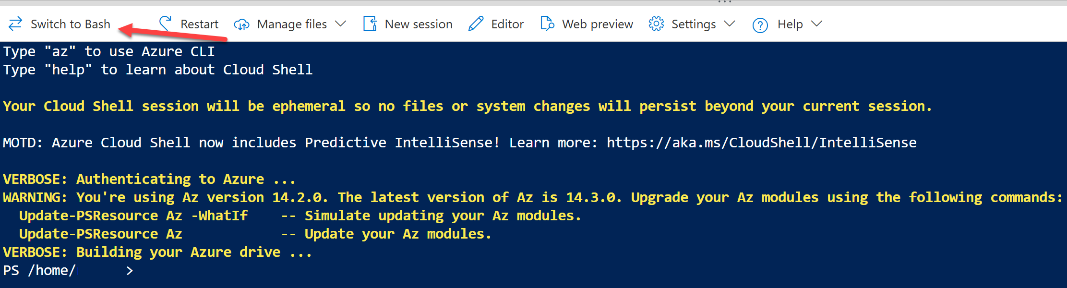This screenshot has width=1067, height=288.
Task: Open Manage files via the cloud icon
Action: tap(242, 24)
